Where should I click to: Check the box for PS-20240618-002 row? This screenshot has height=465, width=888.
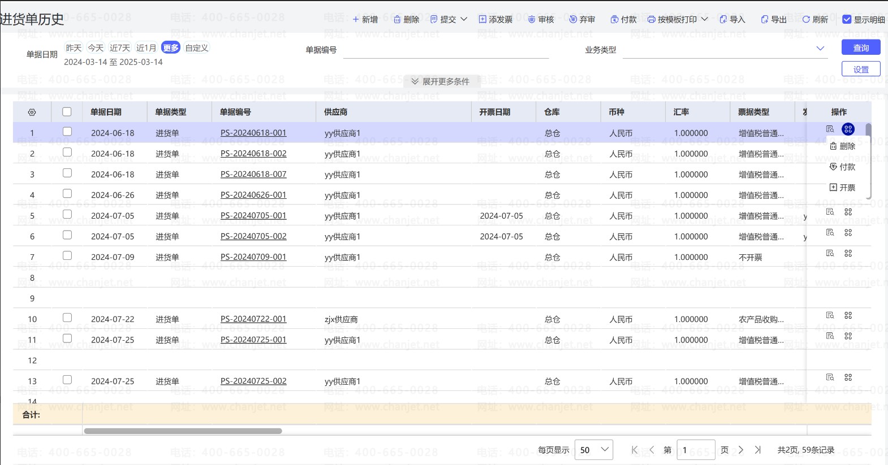pos(67,152)
